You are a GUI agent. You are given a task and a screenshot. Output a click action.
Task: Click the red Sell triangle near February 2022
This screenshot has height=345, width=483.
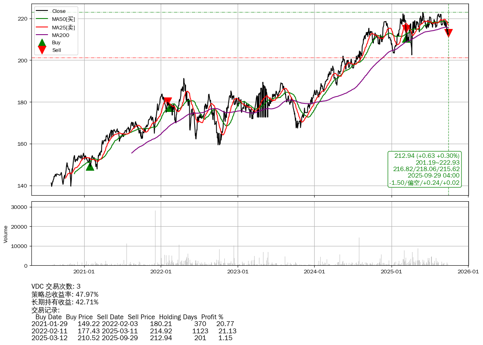click(168, 101)
